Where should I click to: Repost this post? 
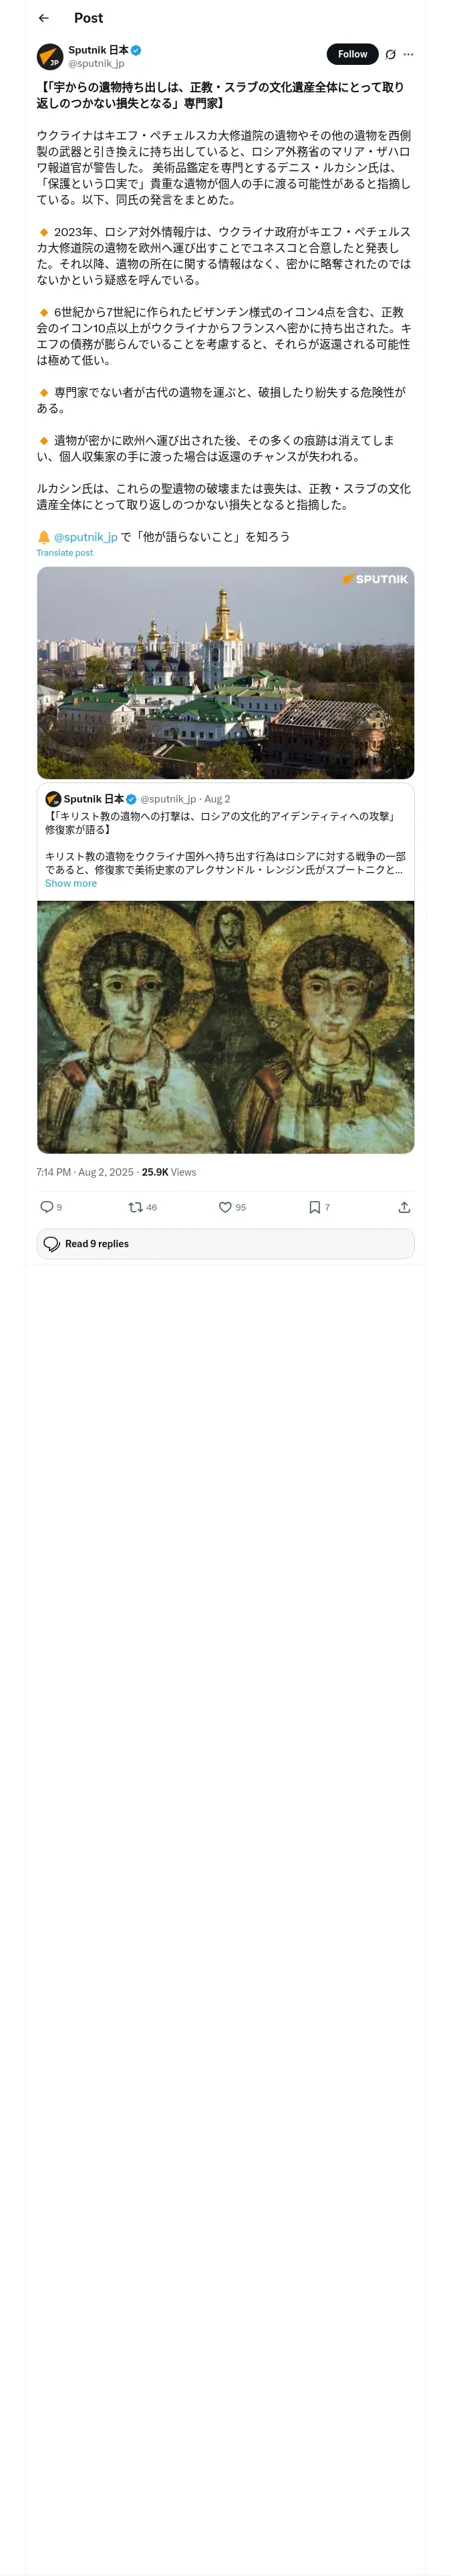(x=136, y=1207)
